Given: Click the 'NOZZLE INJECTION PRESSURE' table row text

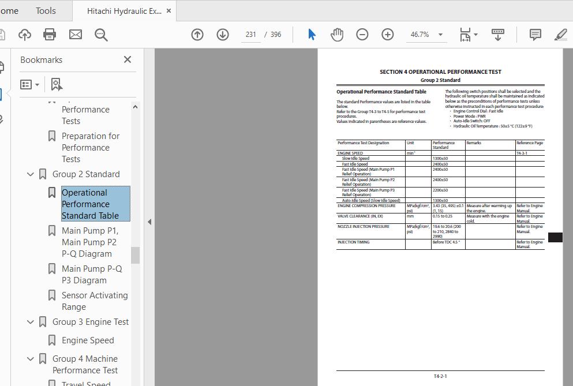Looking at the screenshot, I should pos(363,227).
